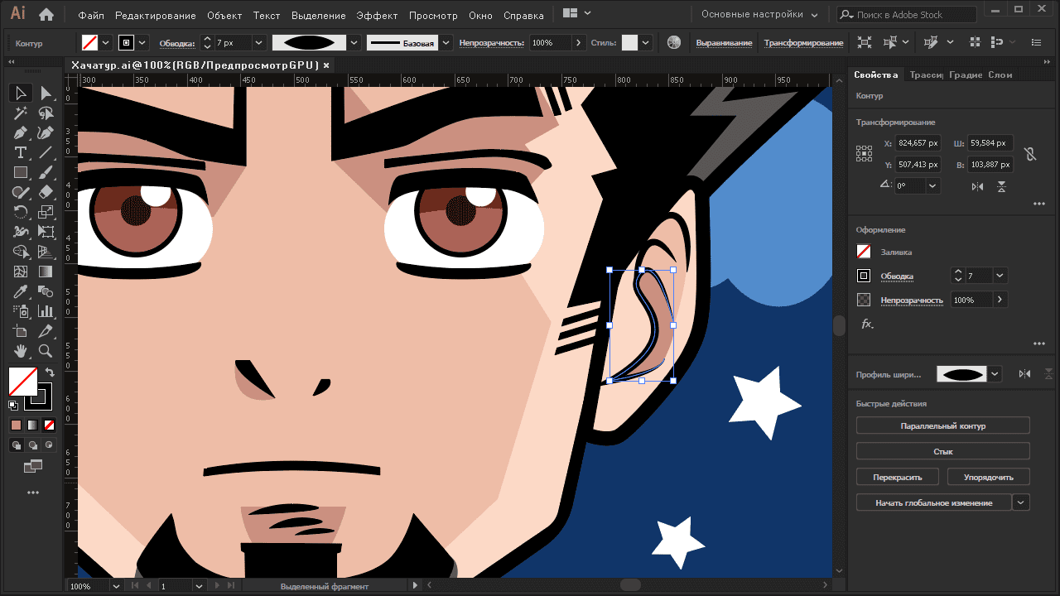The image size is (1060, 596).
Task: Select the Perspective Grid tool
Action: pos(46,252)
